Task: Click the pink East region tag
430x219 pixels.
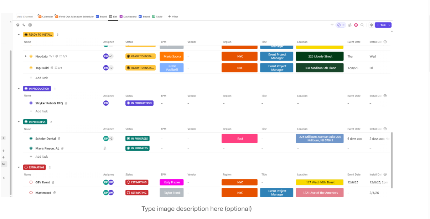Action: point(239,139)
